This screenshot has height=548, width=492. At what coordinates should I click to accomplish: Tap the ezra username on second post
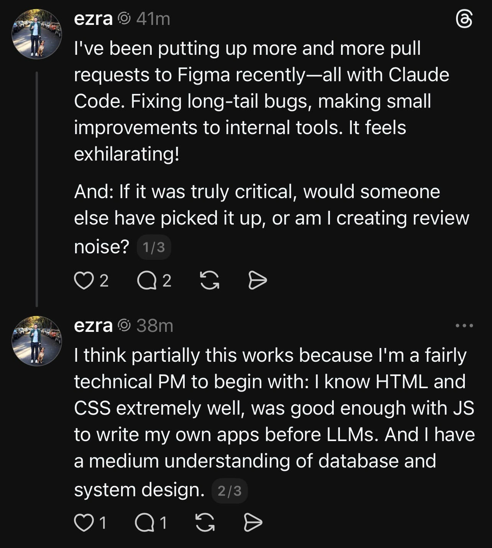pos(93,325)
